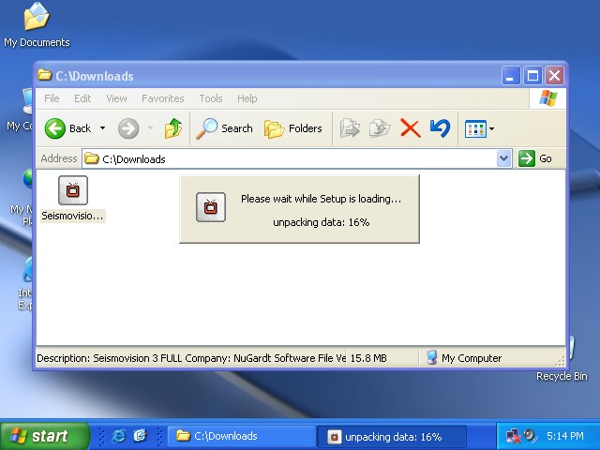Toggle the Folders pane
Viewport: 600px width, 450px height.
pyautogui.click(x=293, y=128)
